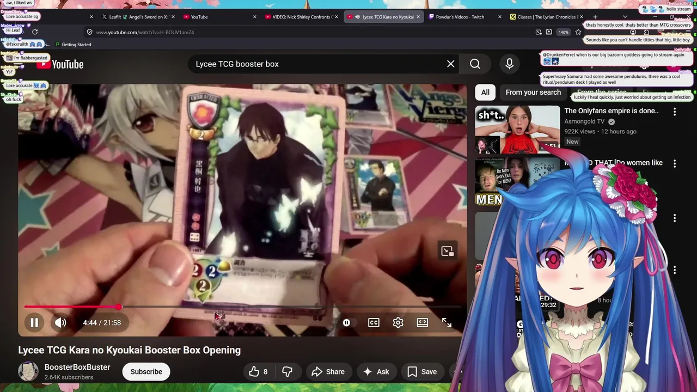Viewport: 697px width, 392px height.
Task: Open the player settings gear
Action: pyautogui.click(x=398, y=323)
